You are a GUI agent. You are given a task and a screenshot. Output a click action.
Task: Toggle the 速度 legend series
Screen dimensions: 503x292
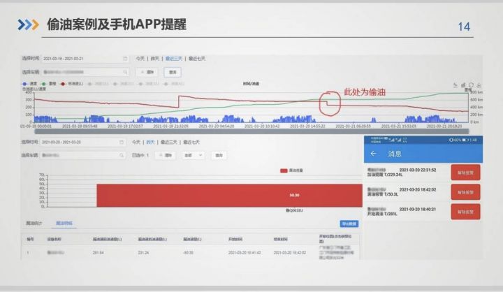(x=30, y=84)
